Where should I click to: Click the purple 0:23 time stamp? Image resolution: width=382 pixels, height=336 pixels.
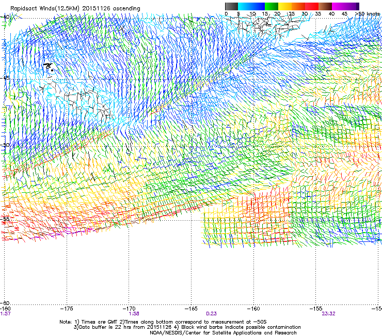coord(211,314)
